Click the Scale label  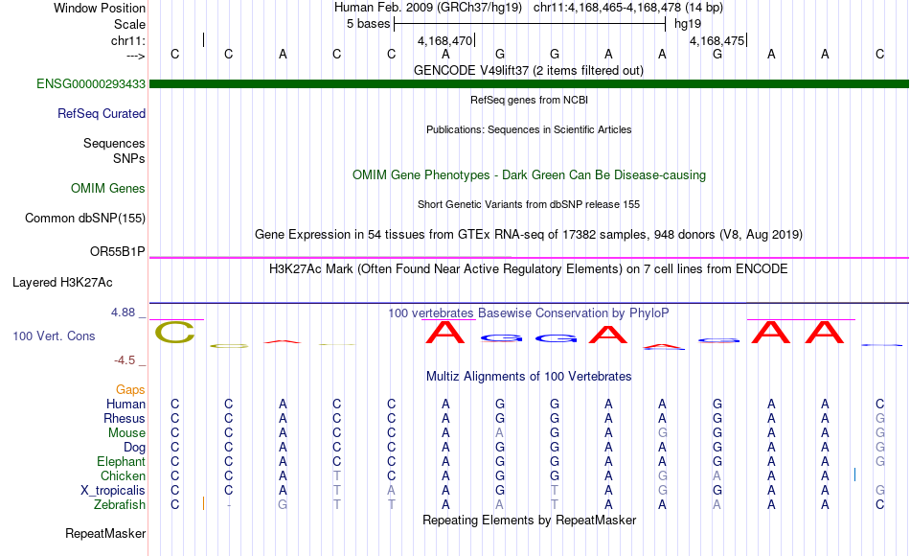129,24
